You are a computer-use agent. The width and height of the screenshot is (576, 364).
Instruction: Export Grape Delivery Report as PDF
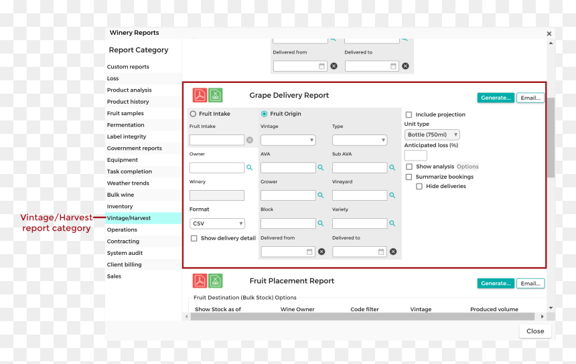pyautogui.click(x=200, y=96)
